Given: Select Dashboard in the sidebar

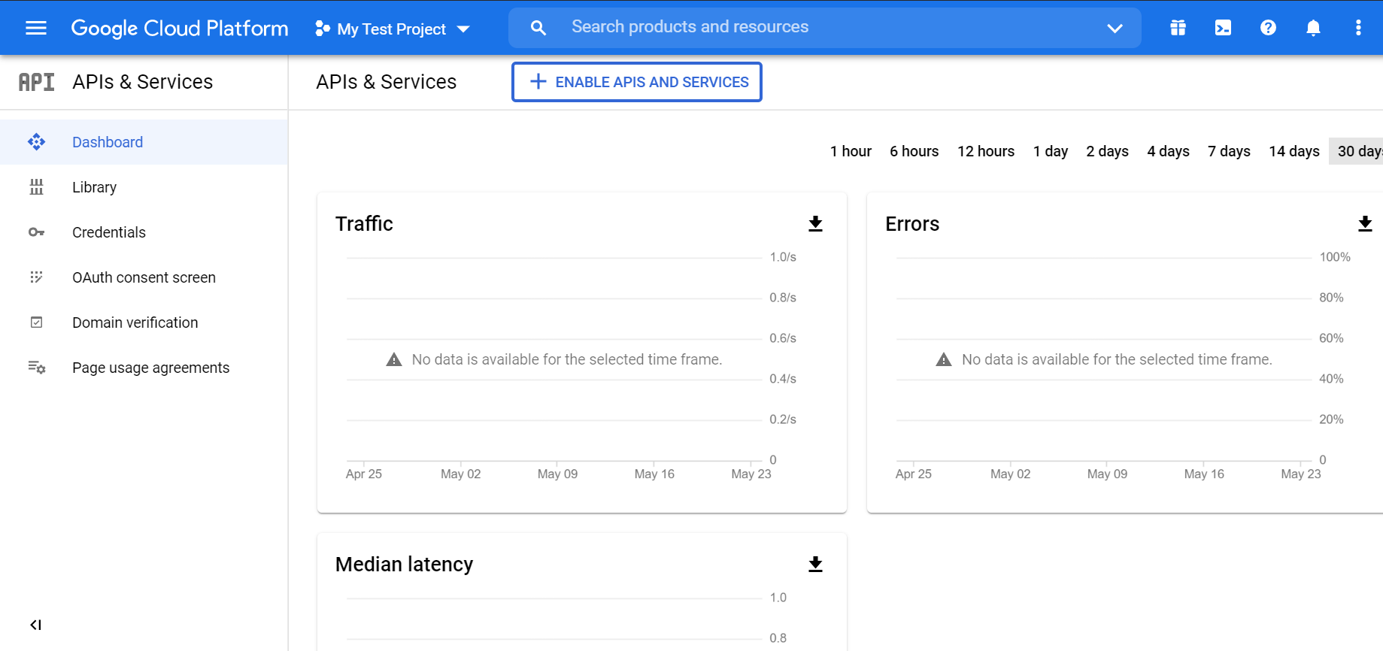Looking at the screenshot, I should pos(144,142).
